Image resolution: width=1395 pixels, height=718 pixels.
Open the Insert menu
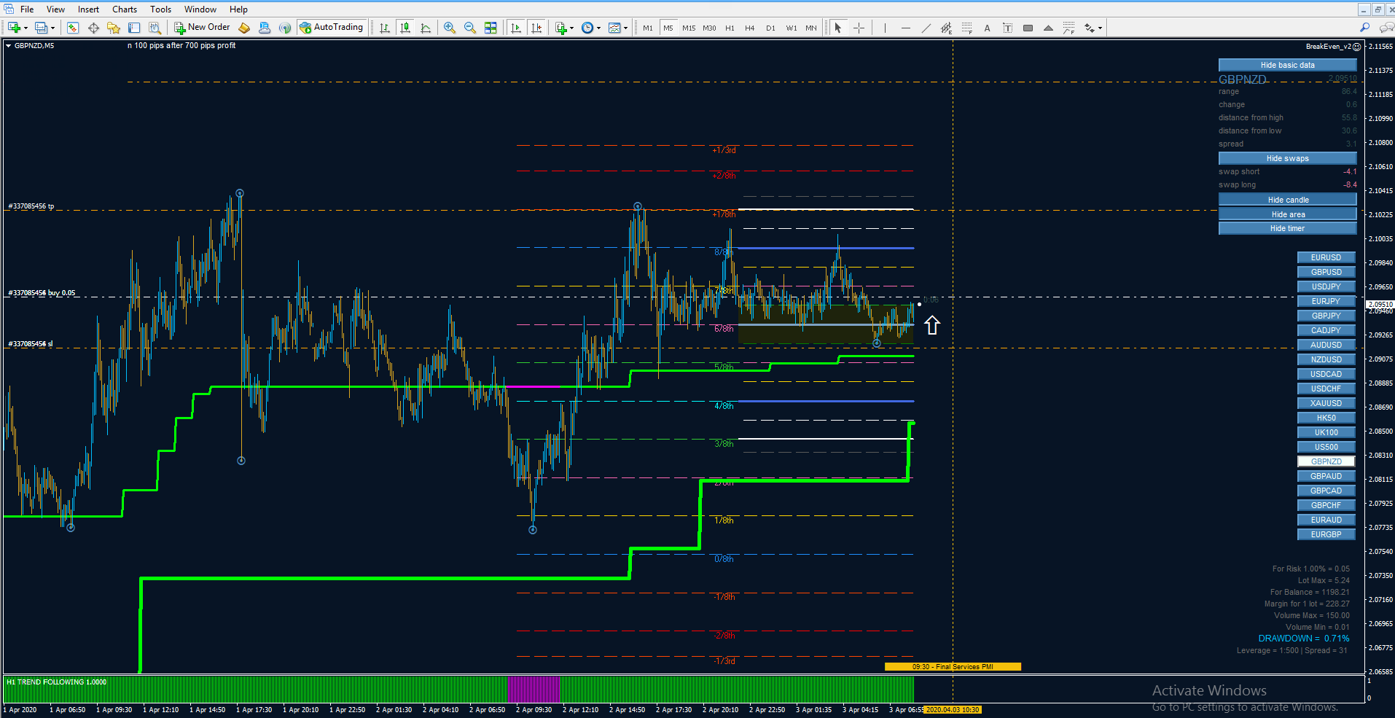pyautogui.click(x=89, y=9)
